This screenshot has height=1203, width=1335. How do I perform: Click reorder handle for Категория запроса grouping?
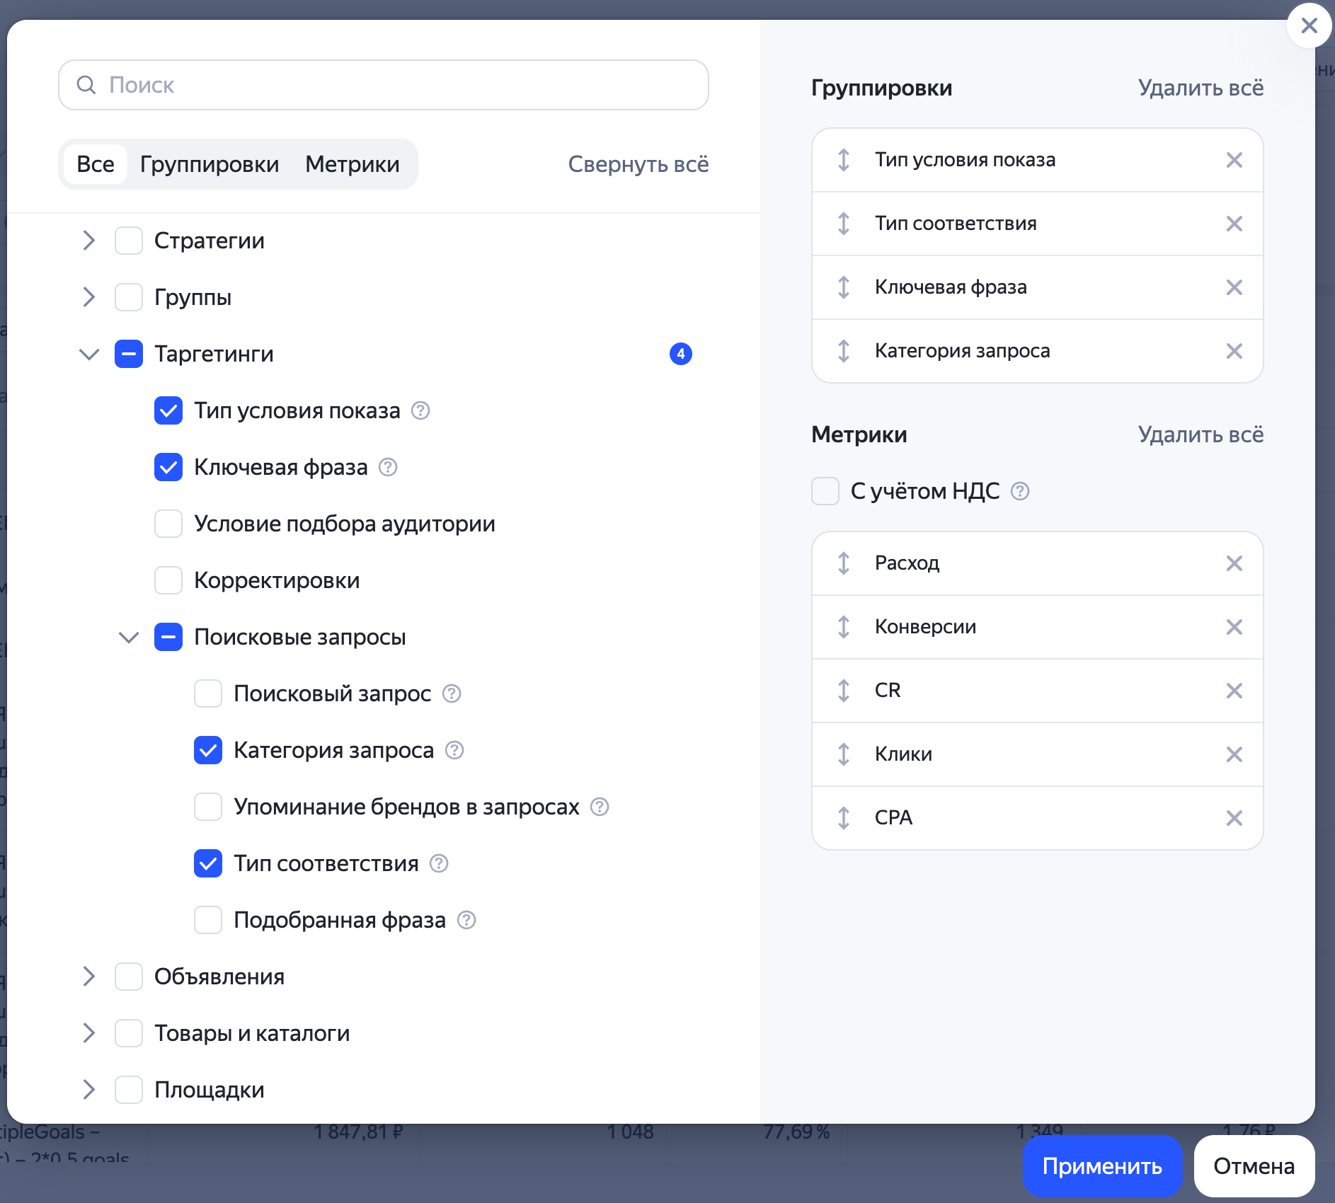click(843, 351)
